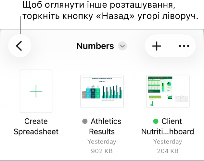Viewport: 204px width, 161px height.
Task: Select the Yesterday date under Athletics Results
Action: [x=102, y=142]
